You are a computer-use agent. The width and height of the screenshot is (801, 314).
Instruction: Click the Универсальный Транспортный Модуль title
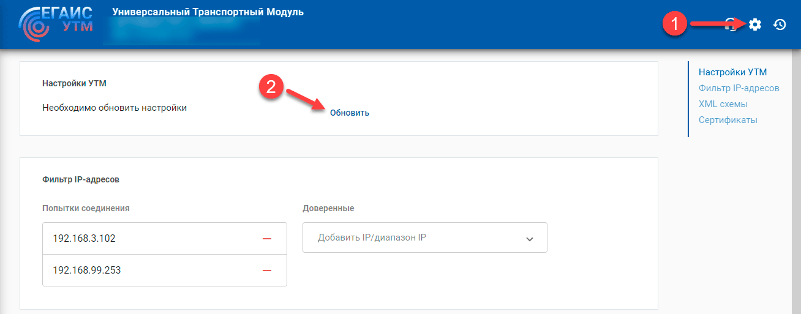point(208,12)
